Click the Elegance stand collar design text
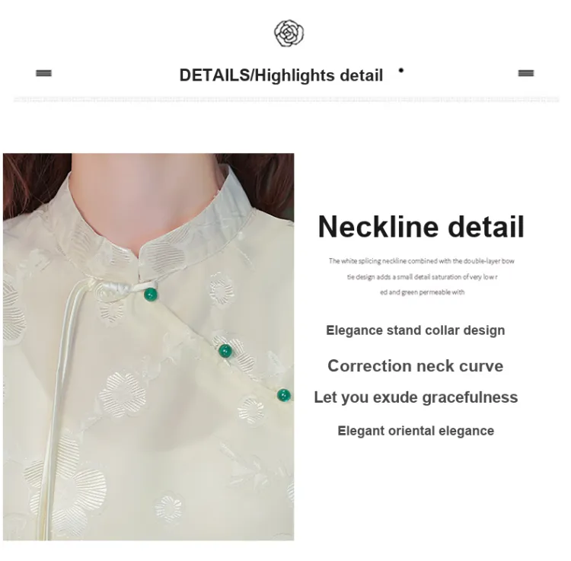The image size is (571, 561). point(416,330)
